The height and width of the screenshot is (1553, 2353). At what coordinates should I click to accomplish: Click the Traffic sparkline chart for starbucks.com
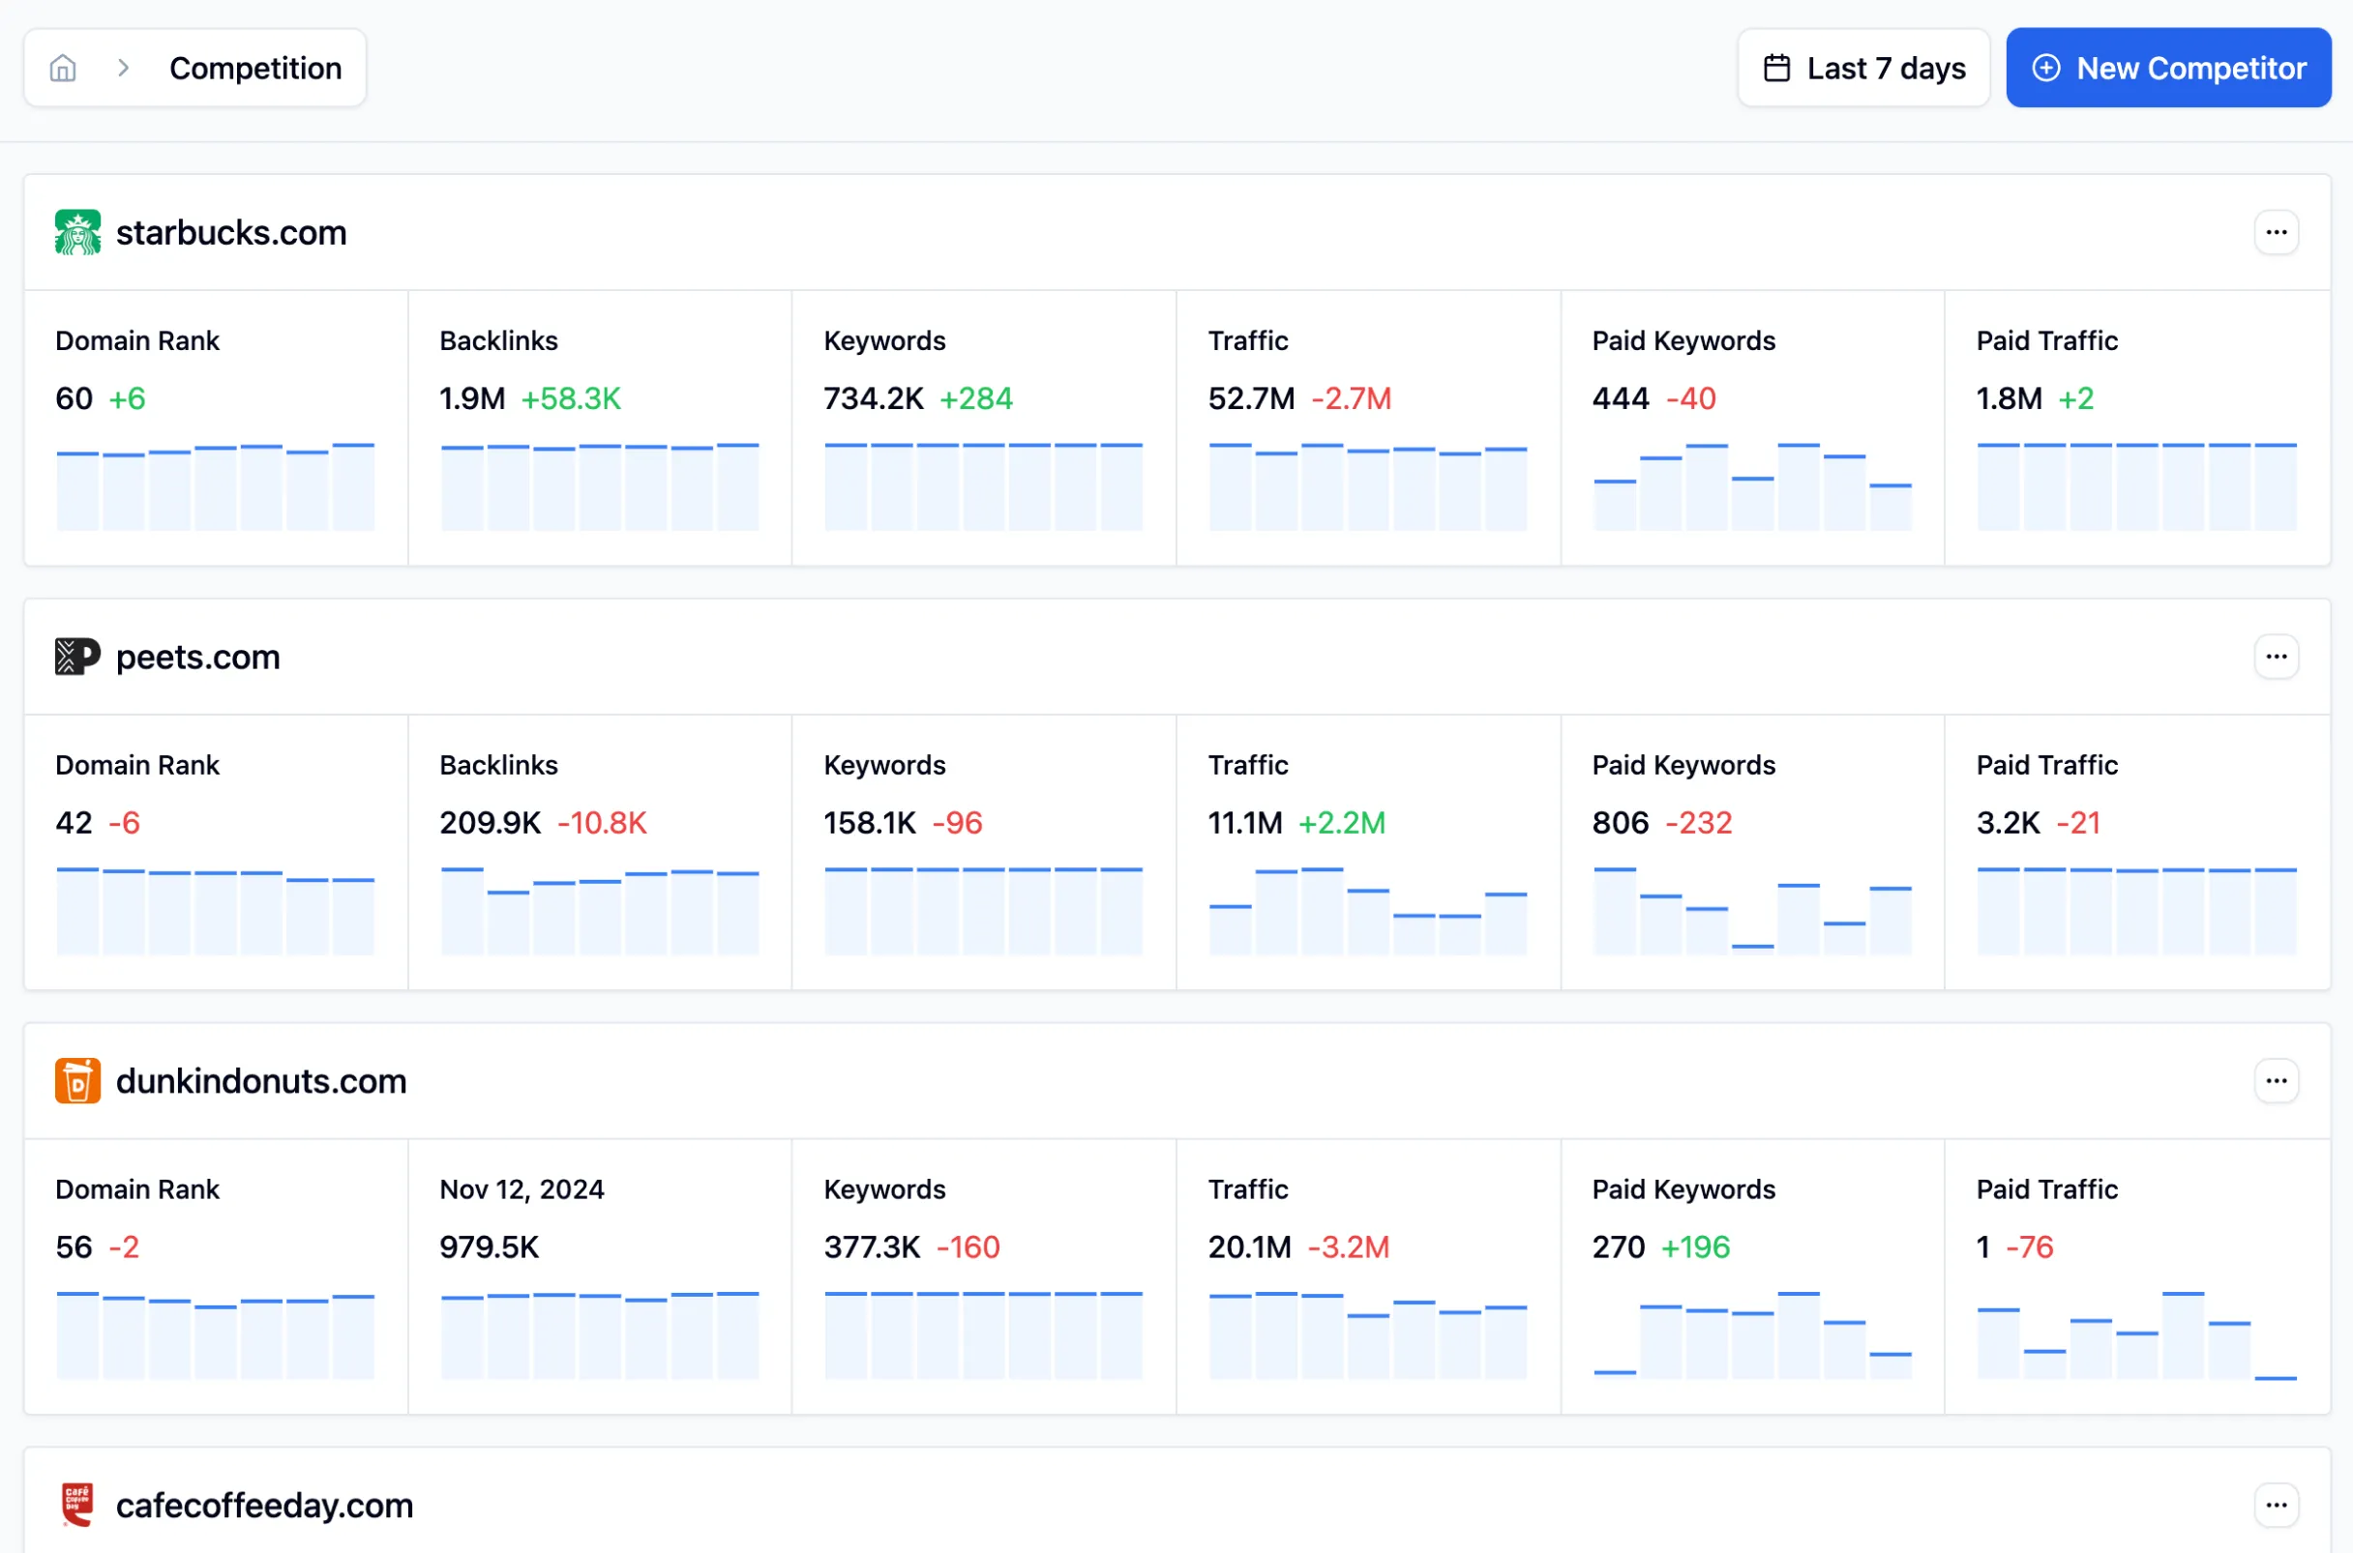1367,485
